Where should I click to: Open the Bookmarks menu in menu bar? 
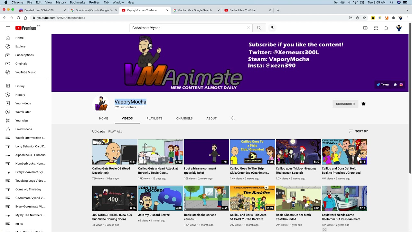(78, 2)
